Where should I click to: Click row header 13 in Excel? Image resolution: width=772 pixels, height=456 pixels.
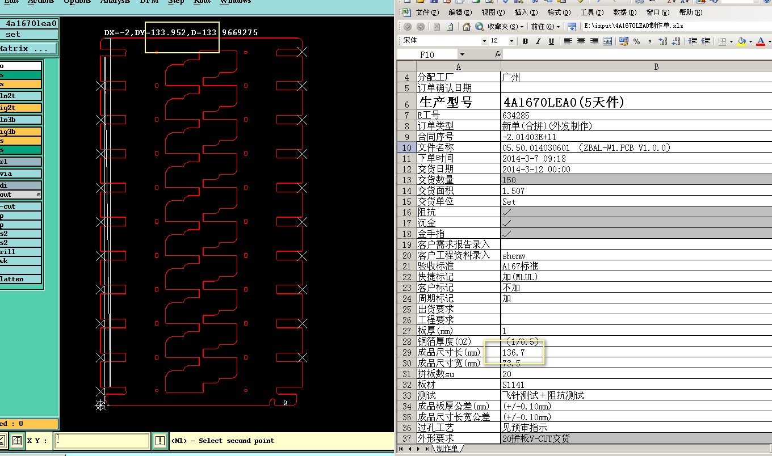[406, 180]
